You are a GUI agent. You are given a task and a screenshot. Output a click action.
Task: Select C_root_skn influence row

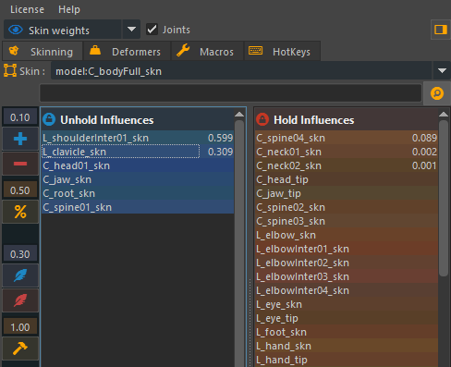(138, 193)
